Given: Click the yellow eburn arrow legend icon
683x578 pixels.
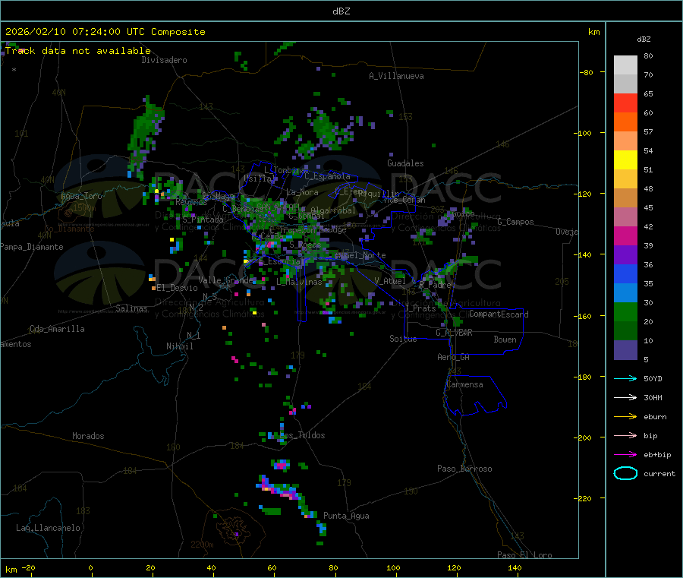Looking at the screenshot, I should [x=625, y=416].
